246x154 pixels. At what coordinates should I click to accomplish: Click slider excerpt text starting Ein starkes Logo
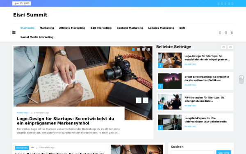[x=68, y=131]
